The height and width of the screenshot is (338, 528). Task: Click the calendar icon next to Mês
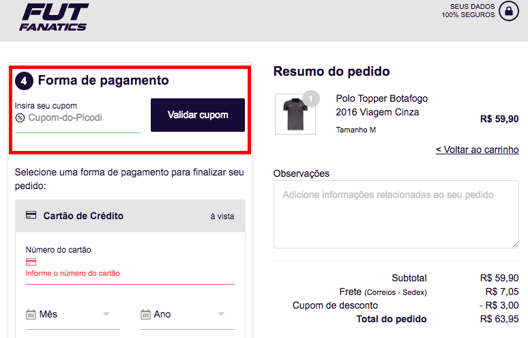coord(31,314)
